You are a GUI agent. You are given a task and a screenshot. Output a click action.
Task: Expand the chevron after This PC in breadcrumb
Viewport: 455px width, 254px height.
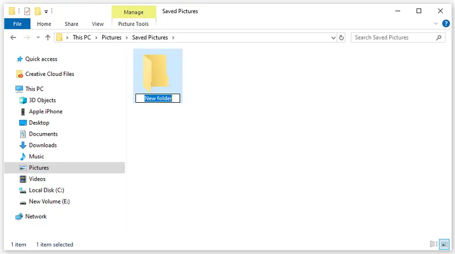(97, 38)
